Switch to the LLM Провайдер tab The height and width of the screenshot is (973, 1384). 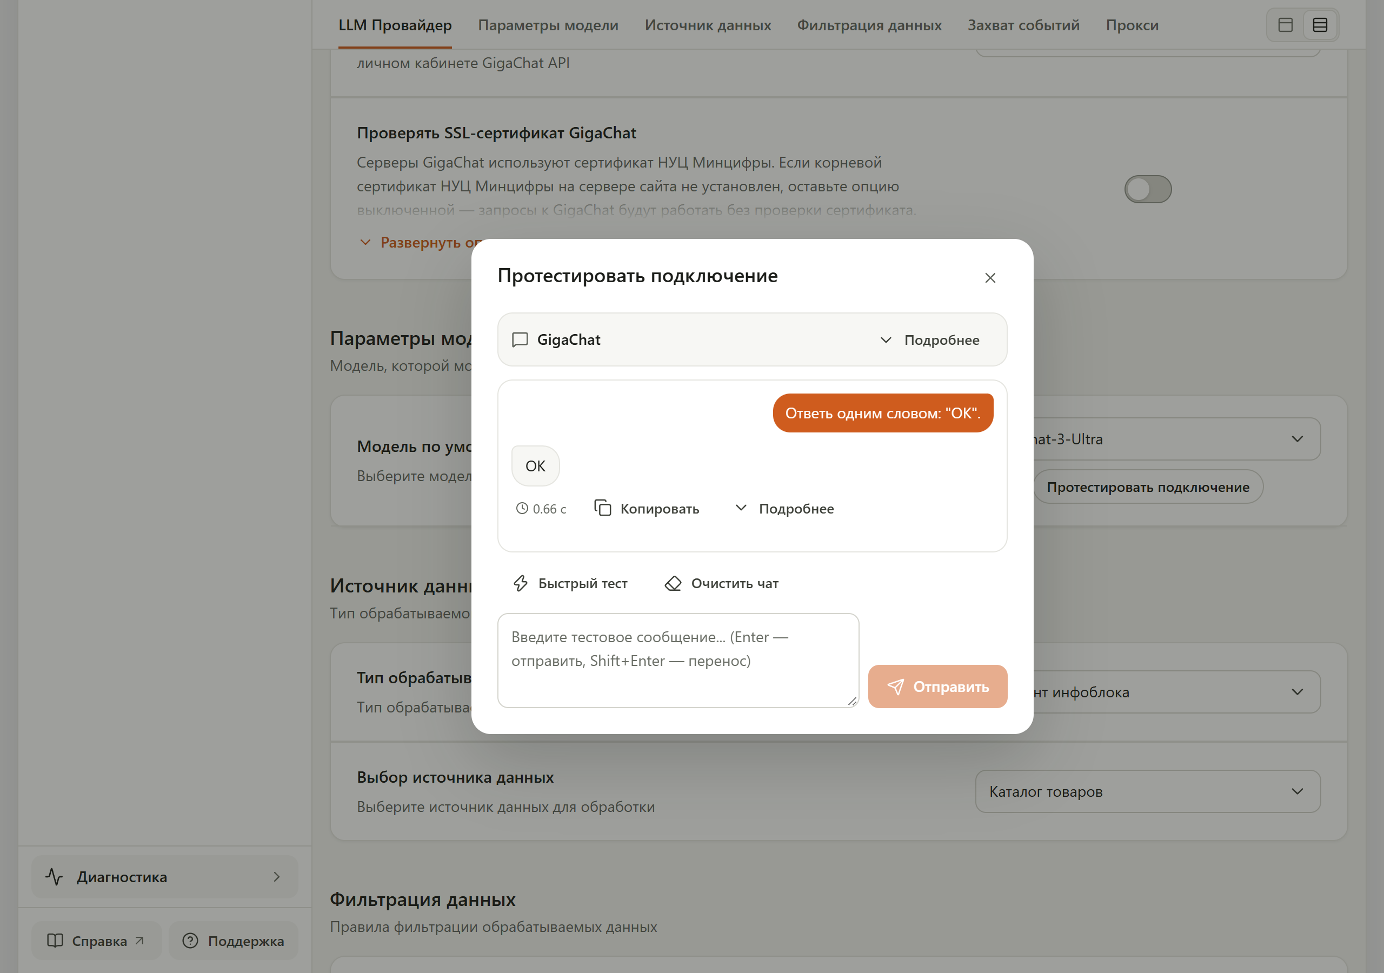tap(395, 25)
